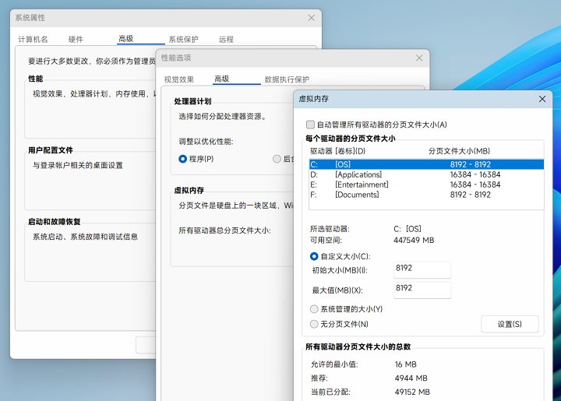This screenshot has height=401, width=561.
Task: Choose 系统管理的大小 option
Action: (x=314, y=309)
